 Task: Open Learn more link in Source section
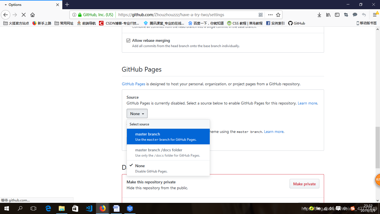click(x=307, y=103)
